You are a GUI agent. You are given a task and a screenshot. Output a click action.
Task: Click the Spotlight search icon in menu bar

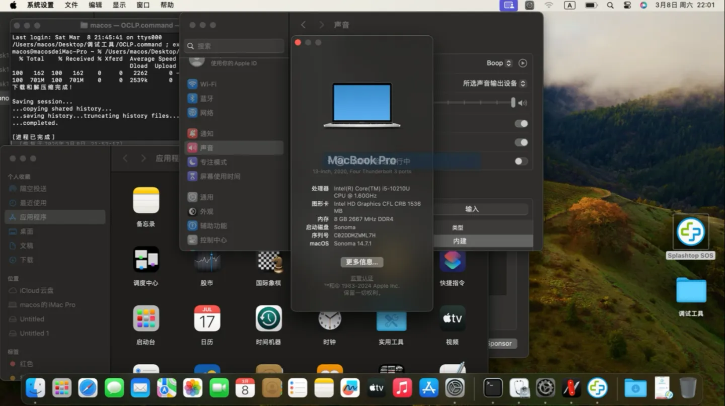(610, 6)
